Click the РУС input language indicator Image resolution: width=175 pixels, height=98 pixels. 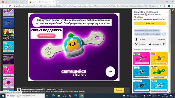(x=159, y=96)
